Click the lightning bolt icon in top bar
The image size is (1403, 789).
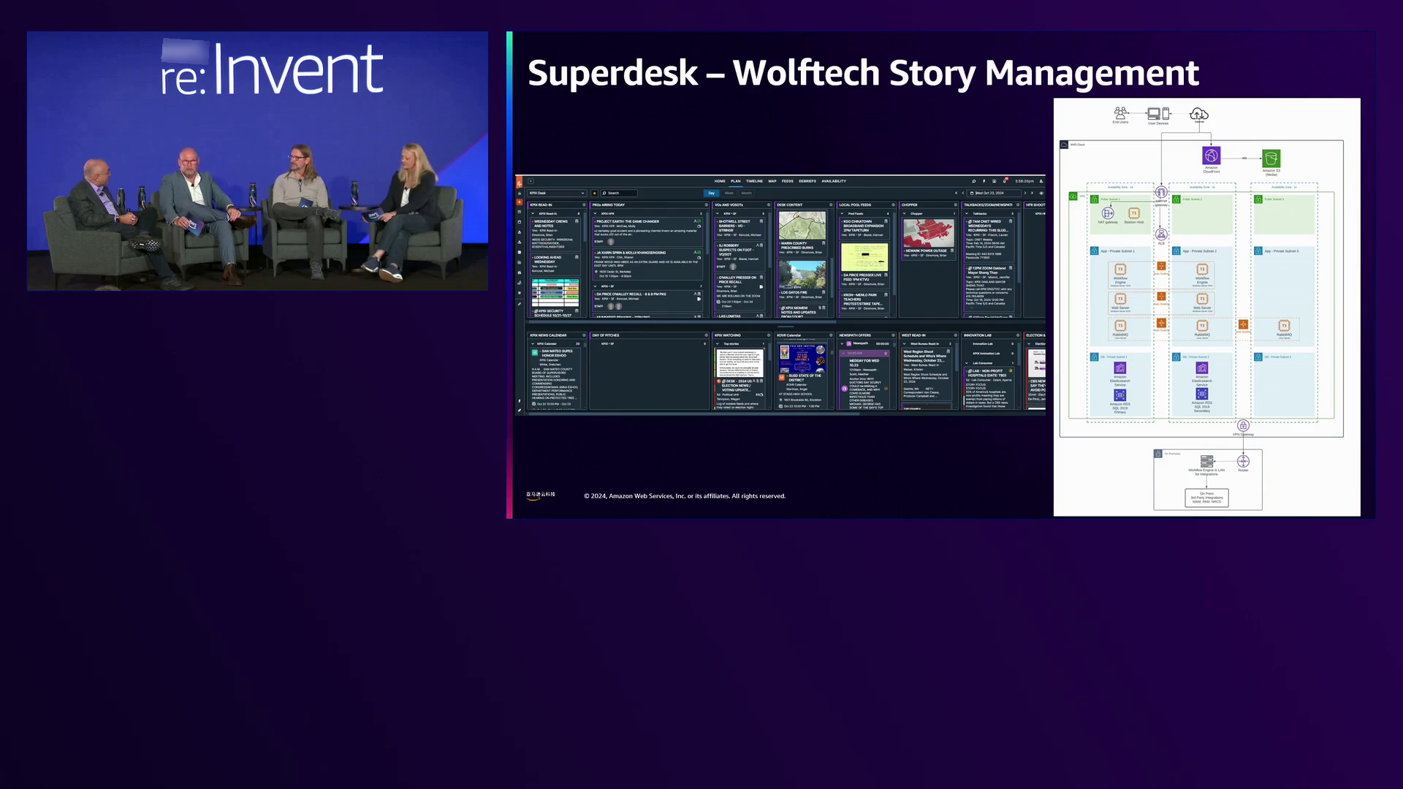[x=984, y=181]
